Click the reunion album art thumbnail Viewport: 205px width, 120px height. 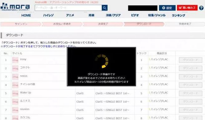[15, 110]
